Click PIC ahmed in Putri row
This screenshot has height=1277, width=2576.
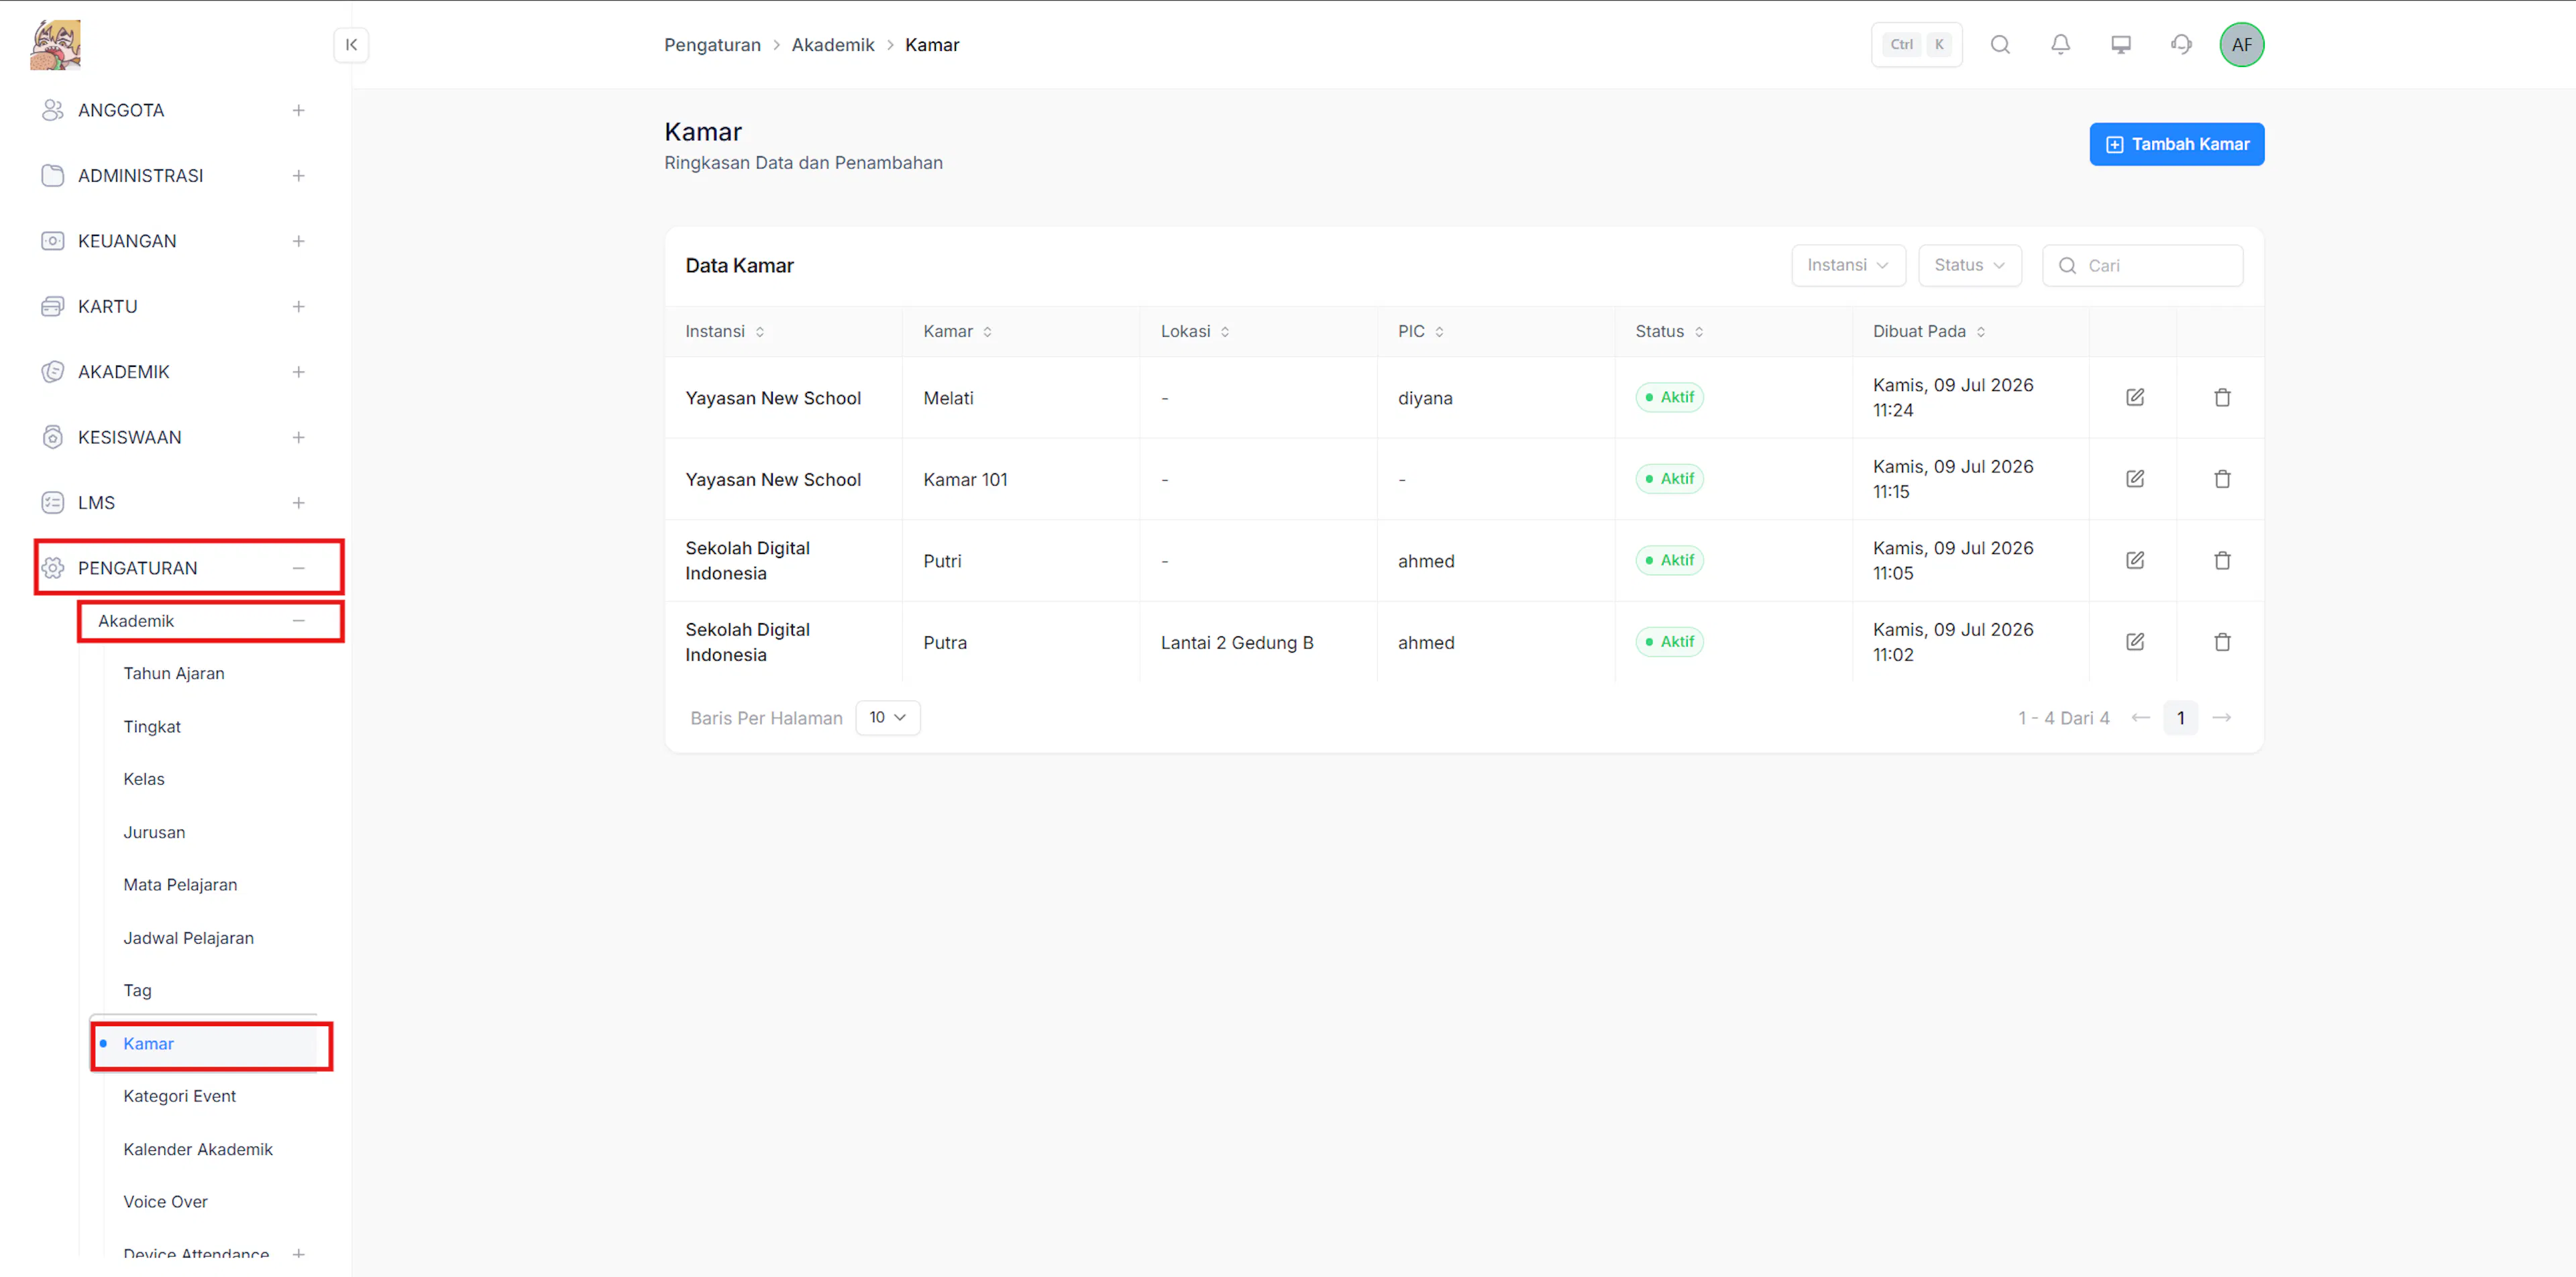[1426, 561]
